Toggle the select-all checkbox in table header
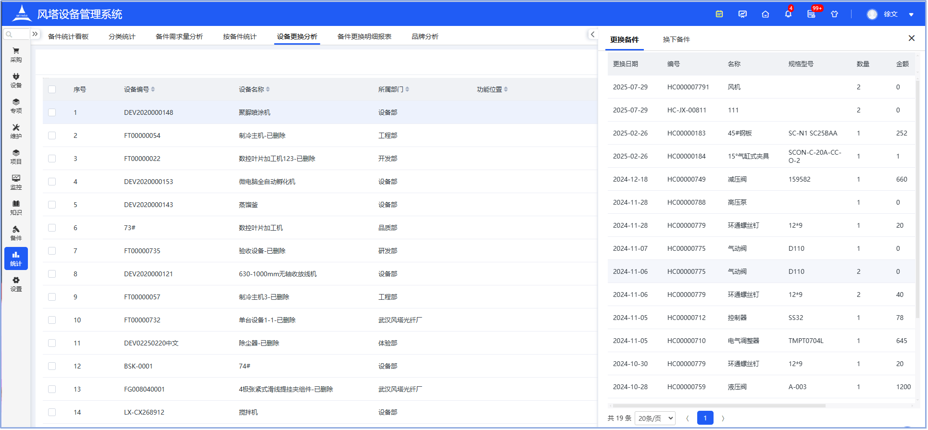The width and height of the screenshot is (928, 430). coord(52,89)
